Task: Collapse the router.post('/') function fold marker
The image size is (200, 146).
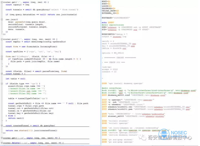Action: (x=2, y=39)
